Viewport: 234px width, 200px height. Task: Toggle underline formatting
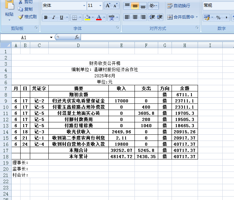[x=61, y=18]
